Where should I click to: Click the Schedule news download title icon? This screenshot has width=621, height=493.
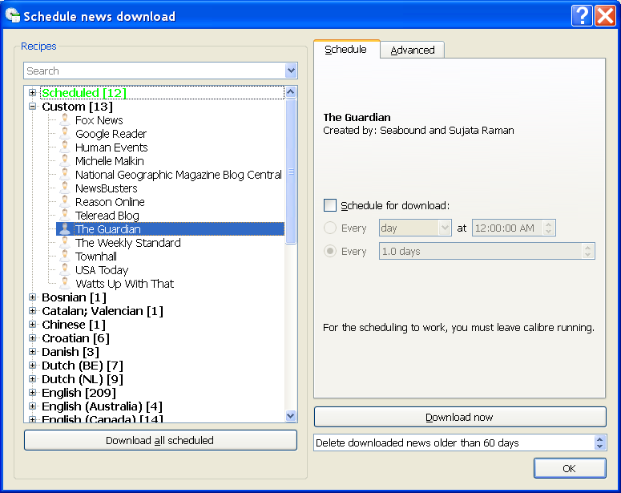(12, 15)
